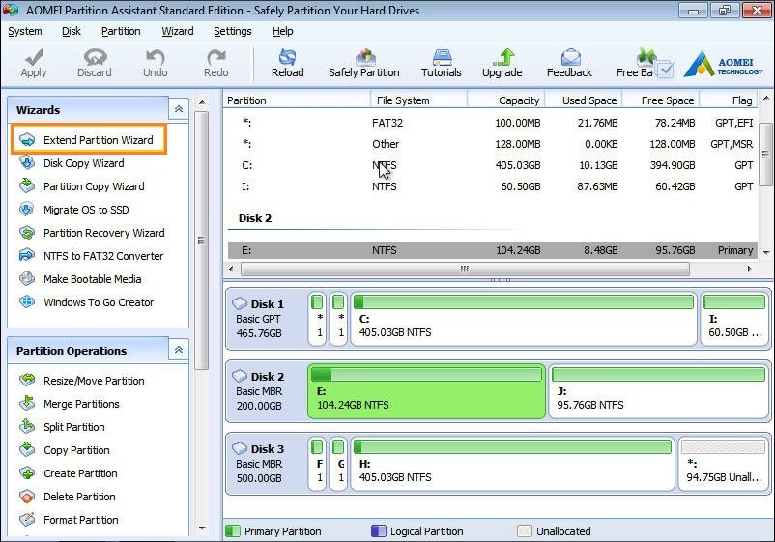This screenshot has width=775, height=542.
Task: Click Split Partition icon
Action: [x=27, y=426]
